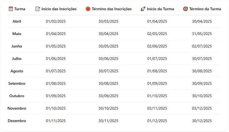229x132 pixels.
Task: Click the calendar icon beside Turma
Action: (x=11, y=9)
